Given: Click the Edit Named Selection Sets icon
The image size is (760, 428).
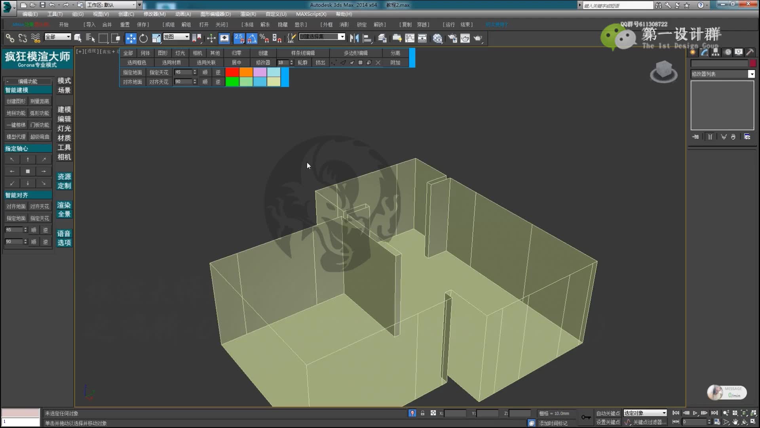Looking at the screenshot, I should click(x=291, y=38).
